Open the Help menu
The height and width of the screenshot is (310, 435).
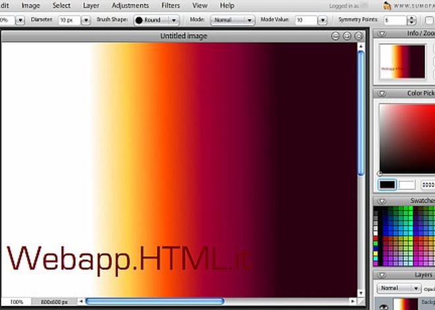(227, 5)
